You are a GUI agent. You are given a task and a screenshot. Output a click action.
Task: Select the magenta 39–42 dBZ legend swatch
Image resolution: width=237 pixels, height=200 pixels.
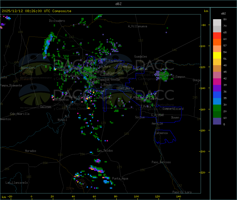click(217, 81)
